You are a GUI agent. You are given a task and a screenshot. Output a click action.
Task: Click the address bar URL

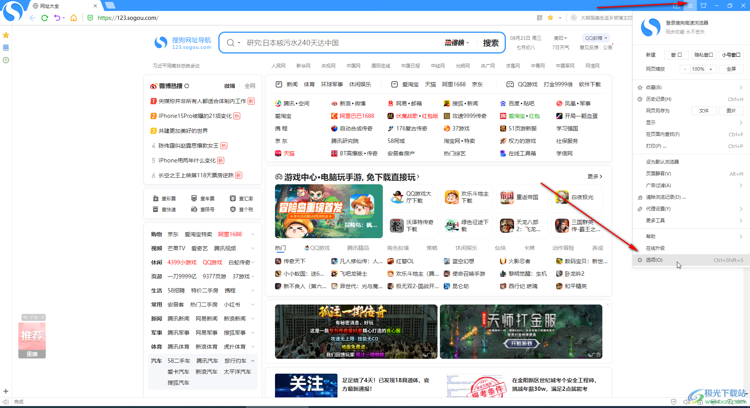tap(128, 18)
